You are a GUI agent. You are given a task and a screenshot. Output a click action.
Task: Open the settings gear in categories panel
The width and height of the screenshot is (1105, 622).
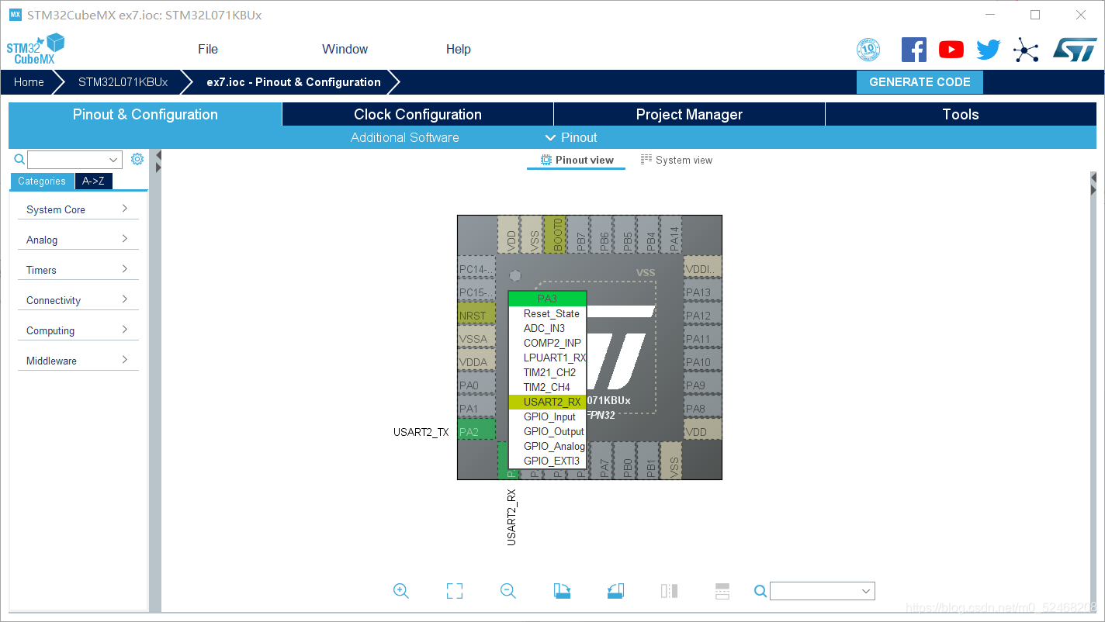click(x=137, y=159)
